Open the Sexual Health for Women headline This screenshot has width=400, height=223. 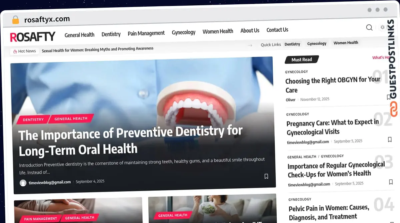click(x=97, y=49)
